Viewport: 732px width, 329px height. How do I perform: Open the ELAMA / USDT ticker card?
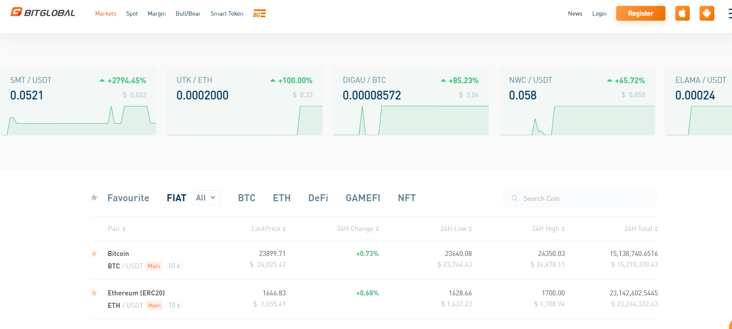699,102
